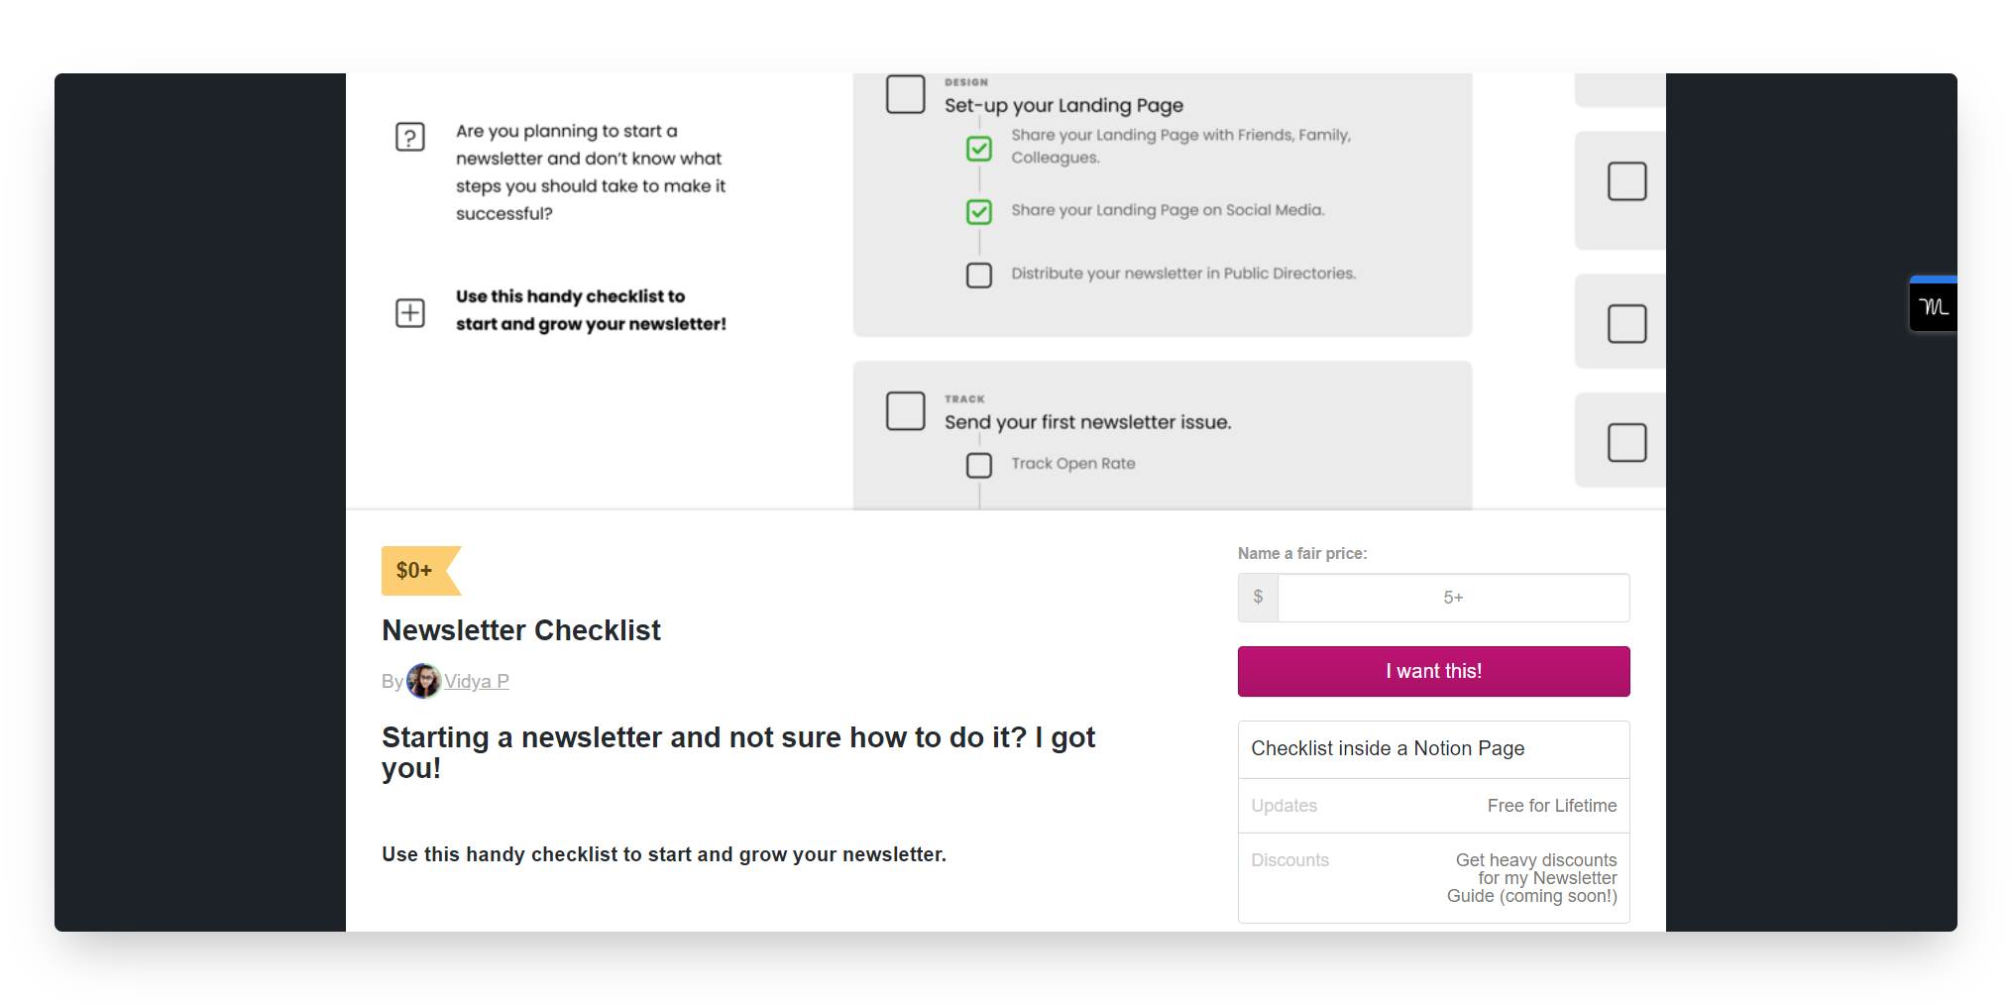Check Distribute your newsletter in Public Directories

coord(979,275)
